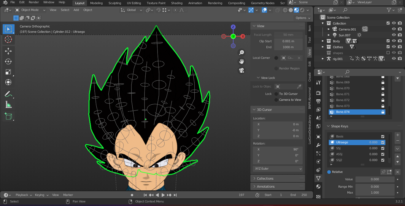Viewport: 405px width, 206px height.
Task: Open the Output properties tab icon
Action: pyautogui.click(x=318, y=101)
